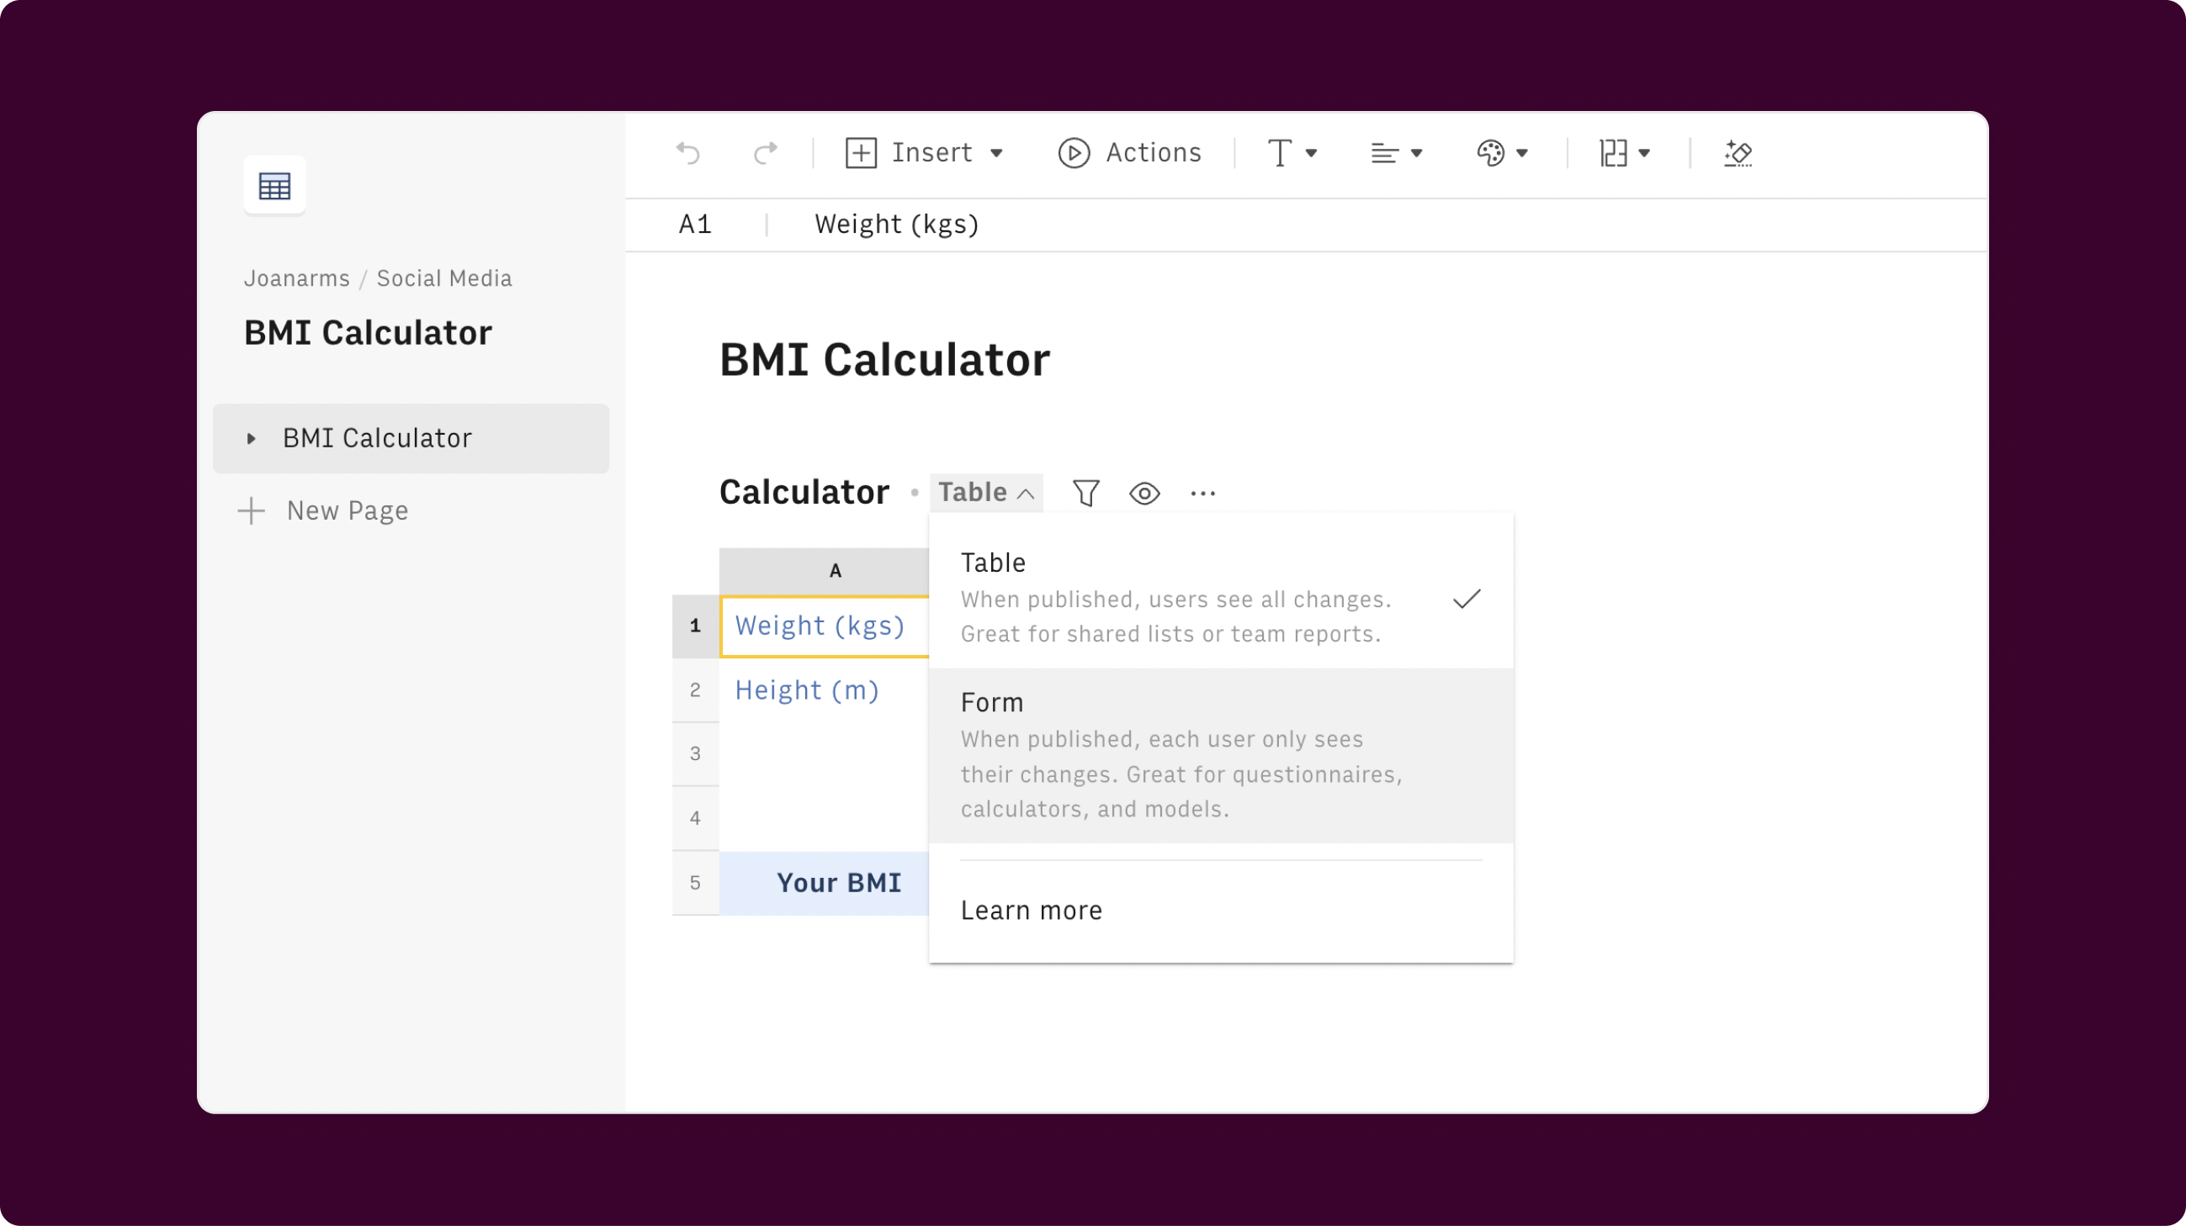Click the Actions play icon
Image resolution: width=2186 pixels, height=1226 pixels.
(x=1074, y=154)
